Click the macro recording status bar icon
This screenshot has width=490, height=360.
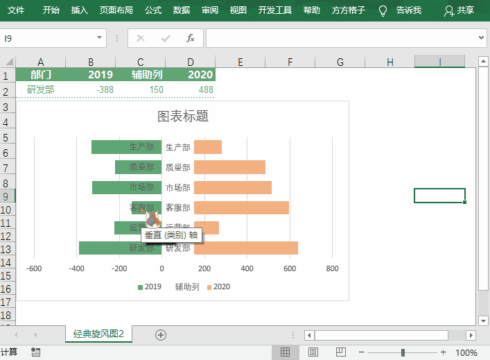pyautogui.click(x=35, y=352)
